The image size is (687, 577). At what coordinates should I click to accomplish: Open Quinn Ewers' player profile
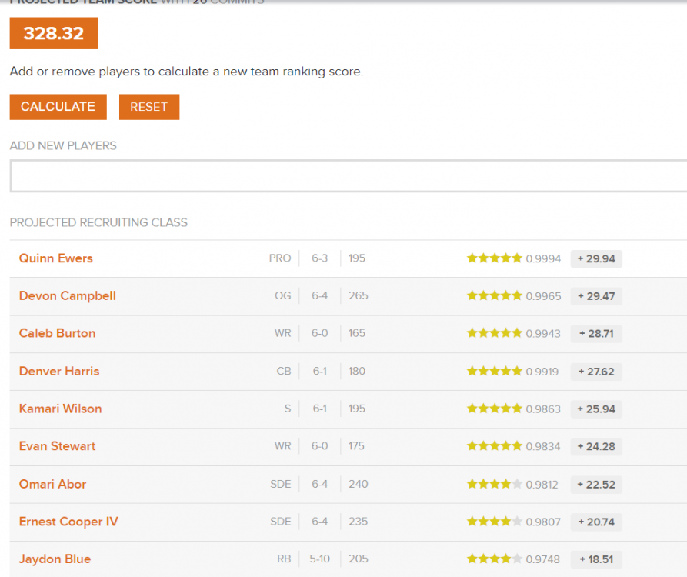(x=56, y=258)
